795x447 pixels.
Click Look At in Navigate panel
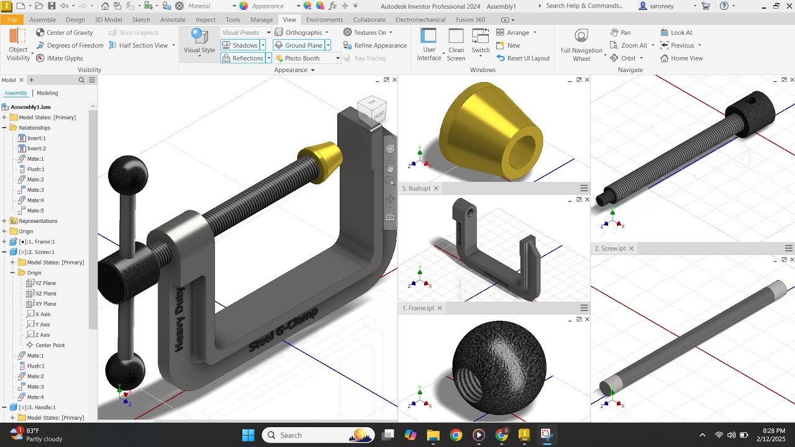[676, 32]
